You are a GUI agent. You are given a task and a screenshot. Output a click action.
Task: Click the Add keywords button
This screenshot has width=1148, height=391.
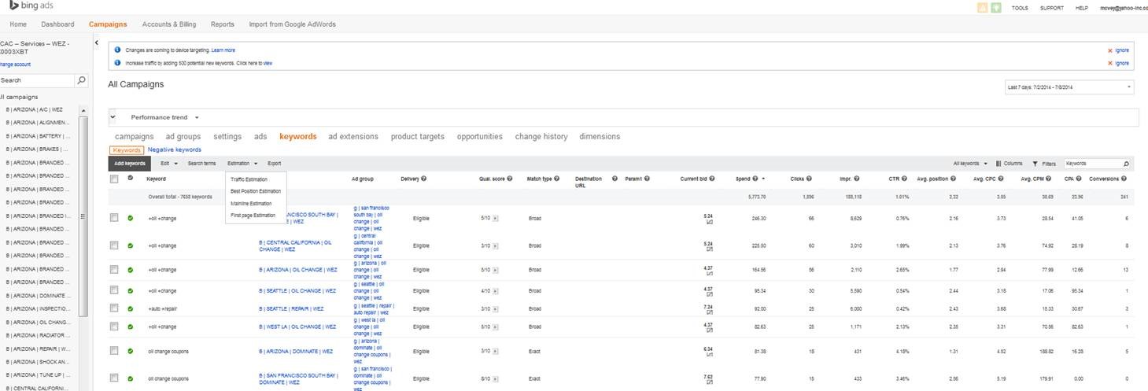[x=130, y=164]
